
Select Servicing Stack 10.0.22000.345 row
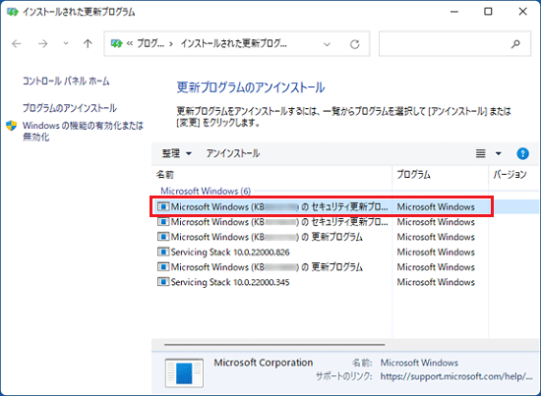[345, 282]
